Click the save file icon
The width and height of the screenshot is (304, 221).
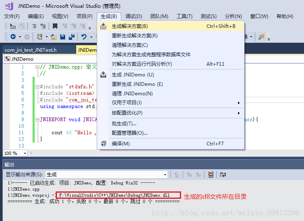click(x=63, y=37)
